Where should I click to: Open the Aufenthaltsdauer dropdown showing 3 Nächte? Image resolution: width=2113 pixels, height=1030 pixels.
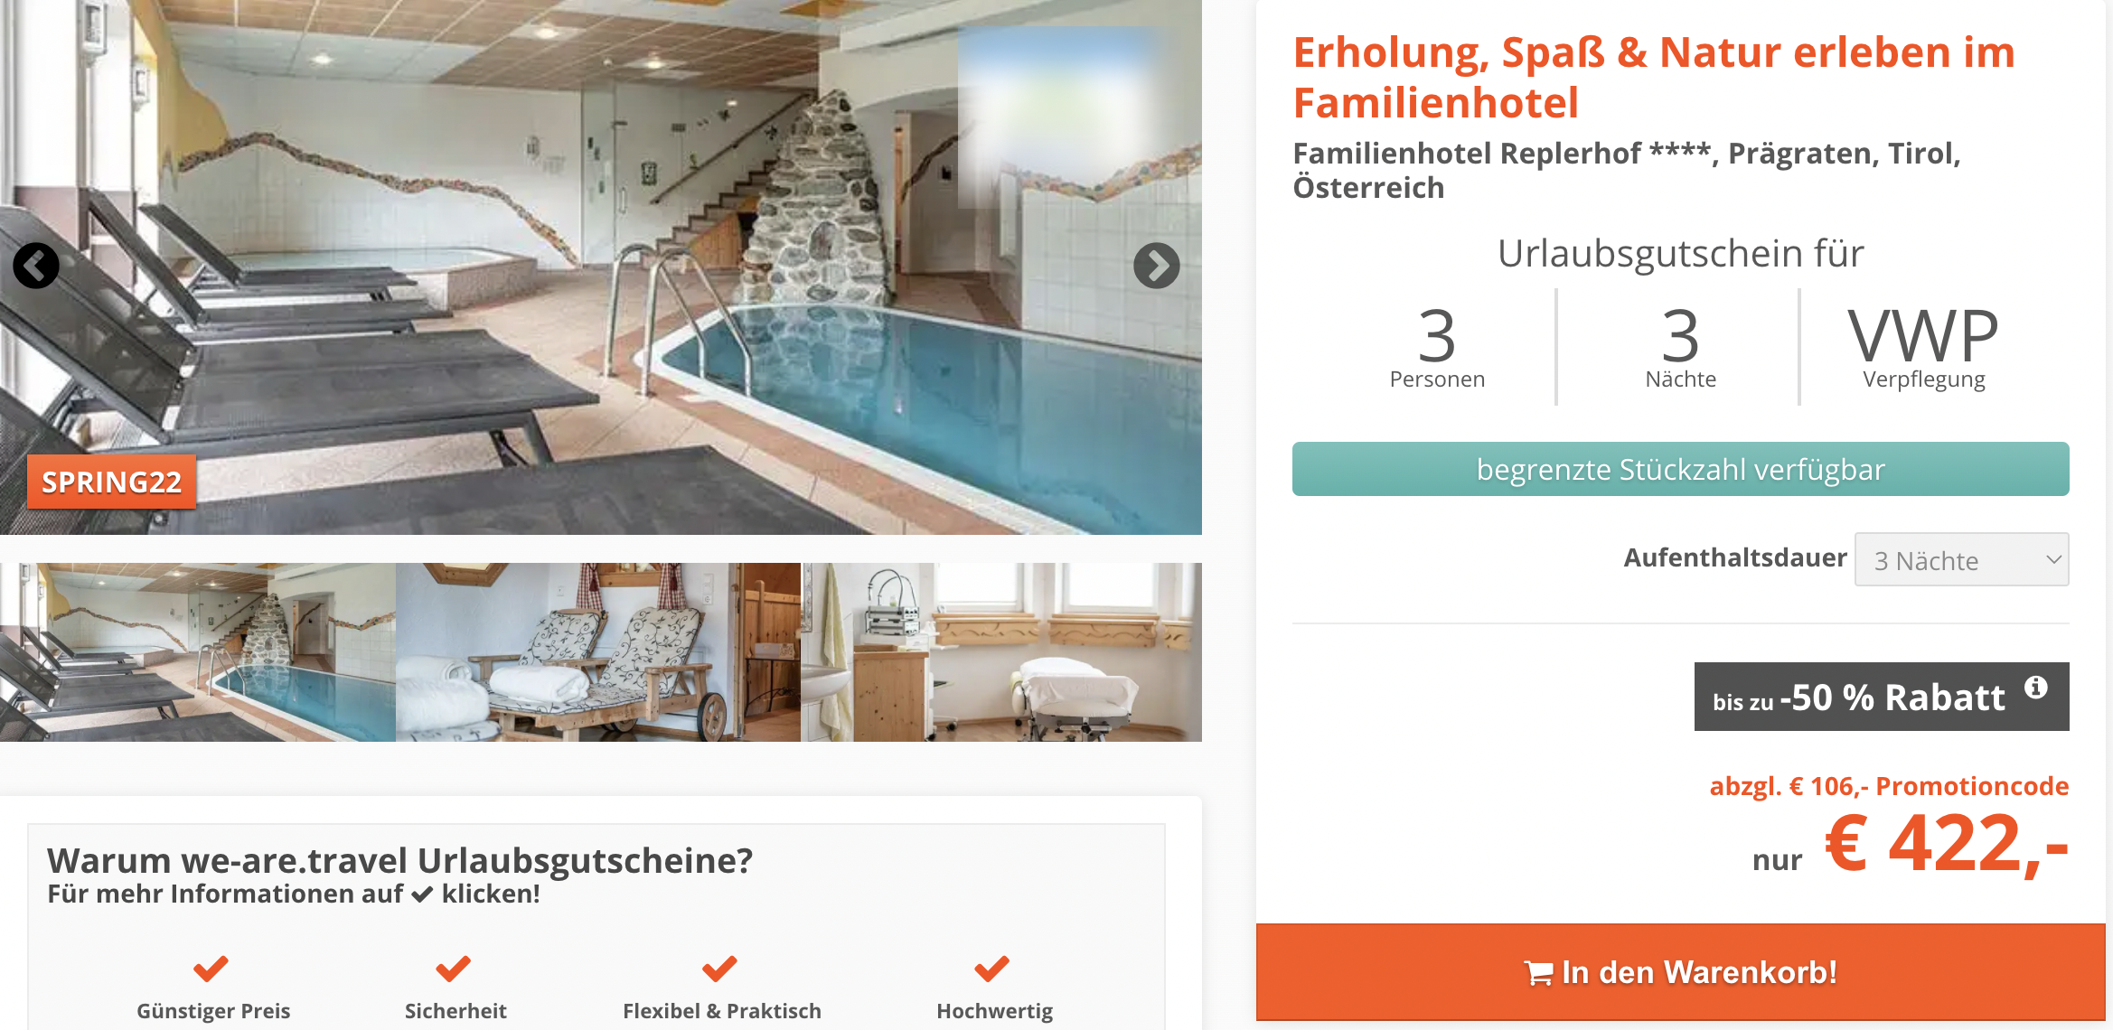(x=1961, y=559)
